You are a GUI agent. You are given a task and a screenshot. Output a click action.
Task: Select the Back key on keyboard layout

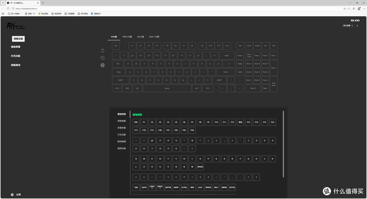(227, 56)
